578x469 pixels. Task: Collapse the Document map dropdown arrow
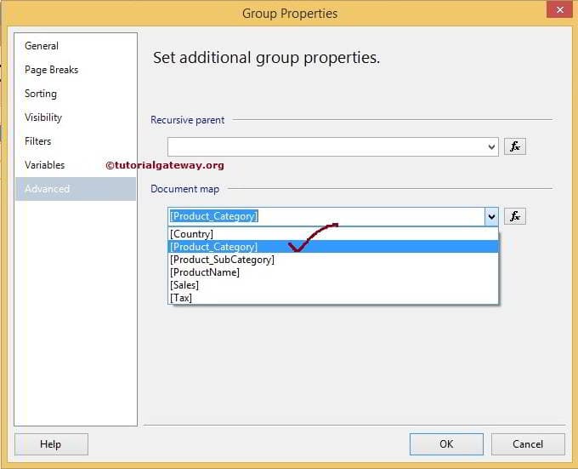491,216
